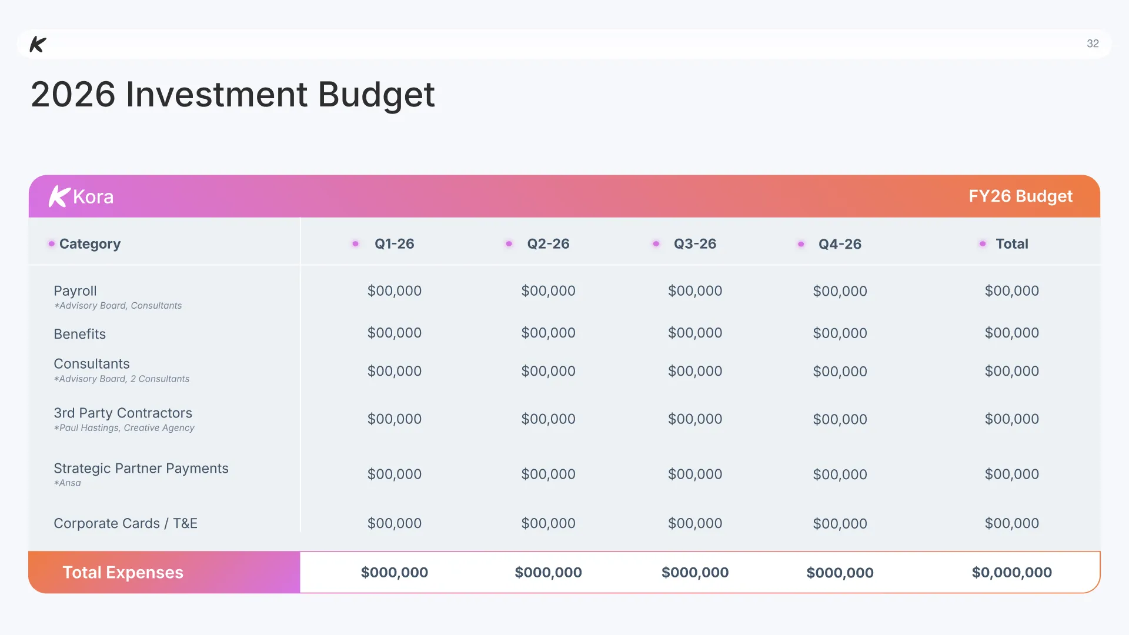Select the pink dot beside Category
The height and width of the screenshot is (635, 1129).
click(52, 243)
